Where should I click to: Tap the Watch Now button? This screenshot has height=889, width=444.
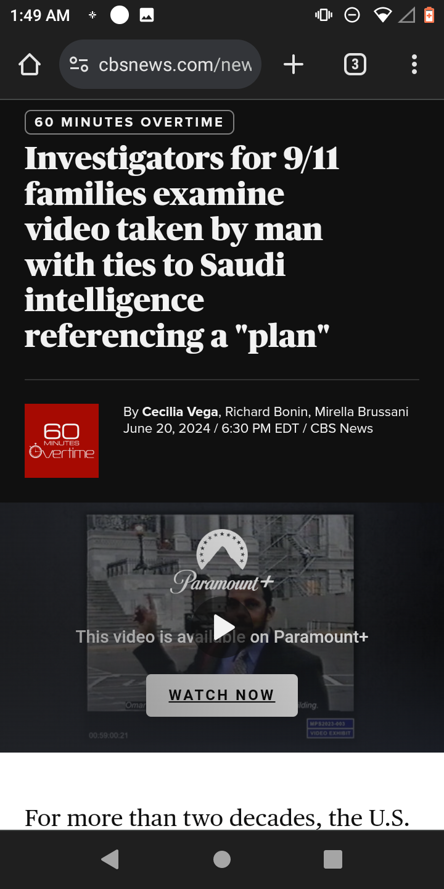click(x=222, y=695)
